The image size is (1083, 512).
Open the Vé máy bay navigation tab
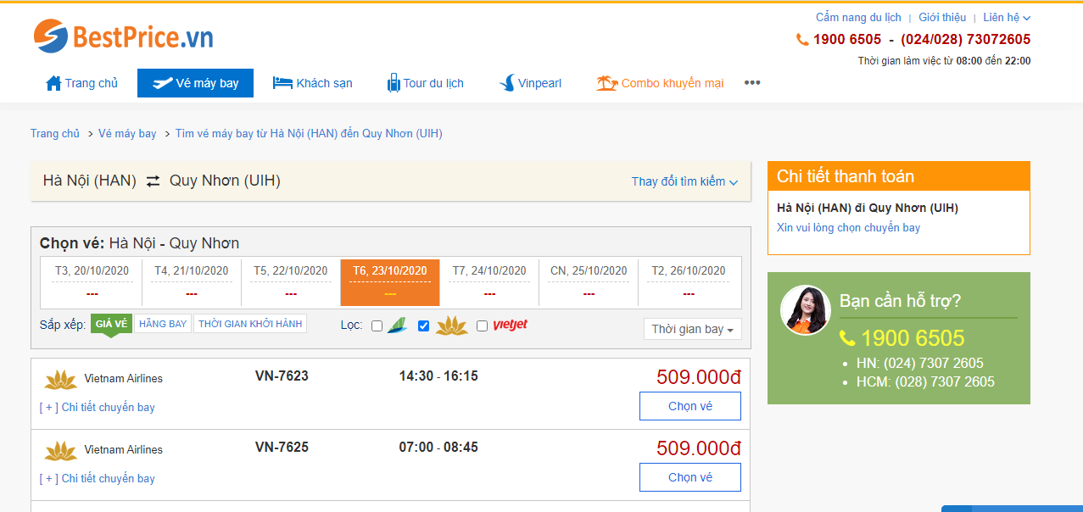(x=195, y=83)
